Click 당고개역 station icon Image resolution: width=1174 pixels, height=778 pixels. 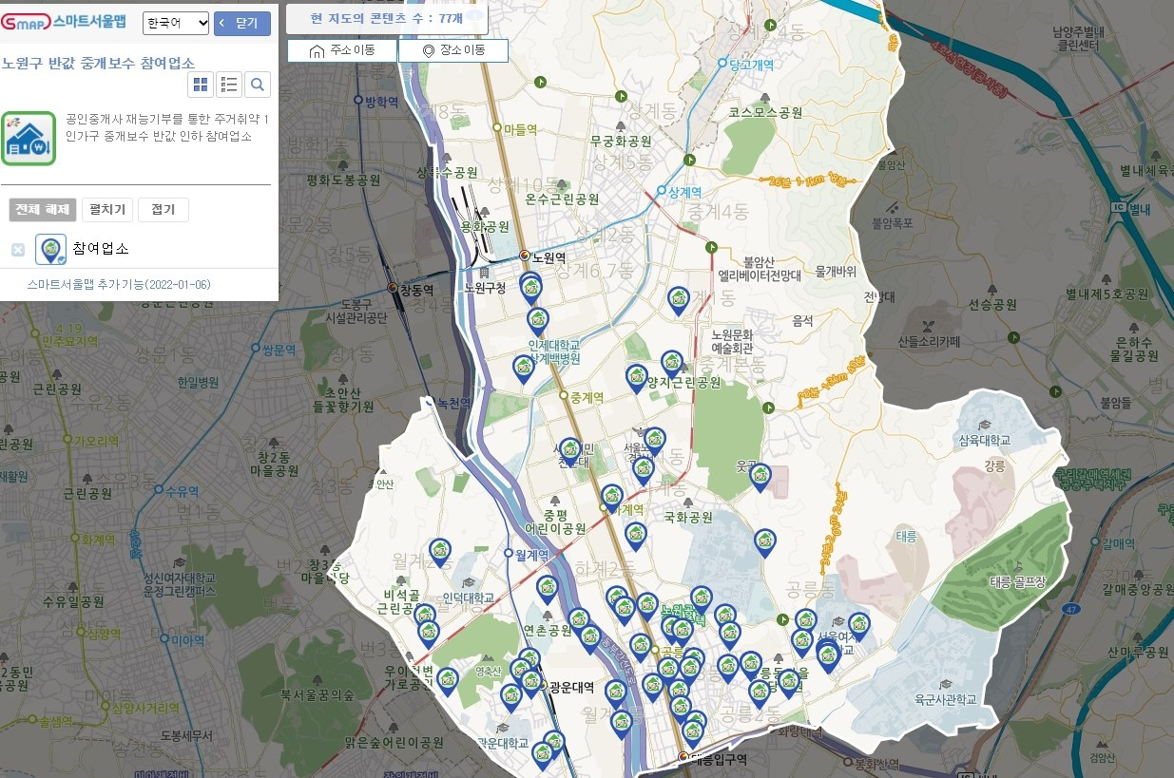[722, 65]
